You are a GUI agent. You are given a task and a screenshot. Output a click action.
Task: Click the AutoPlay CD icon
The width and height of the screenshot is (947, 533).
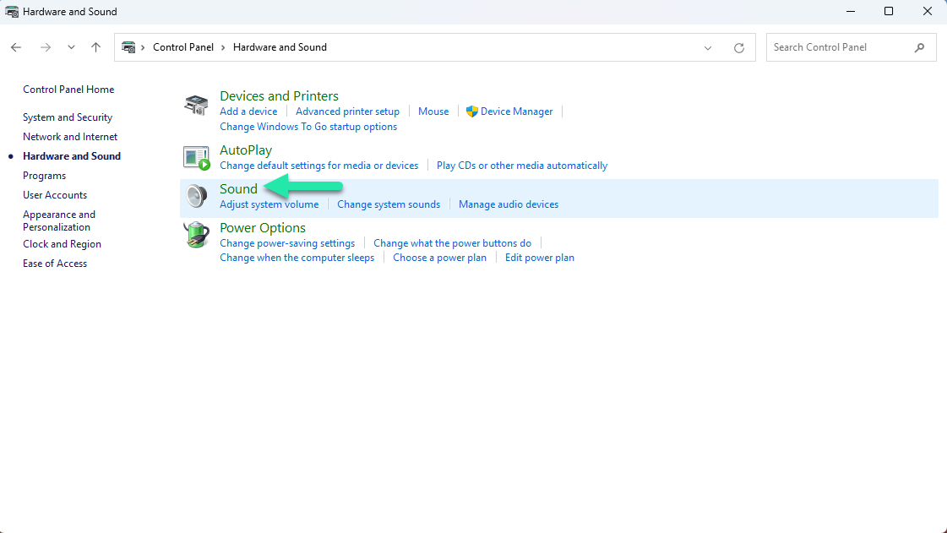tap(195, 157)
